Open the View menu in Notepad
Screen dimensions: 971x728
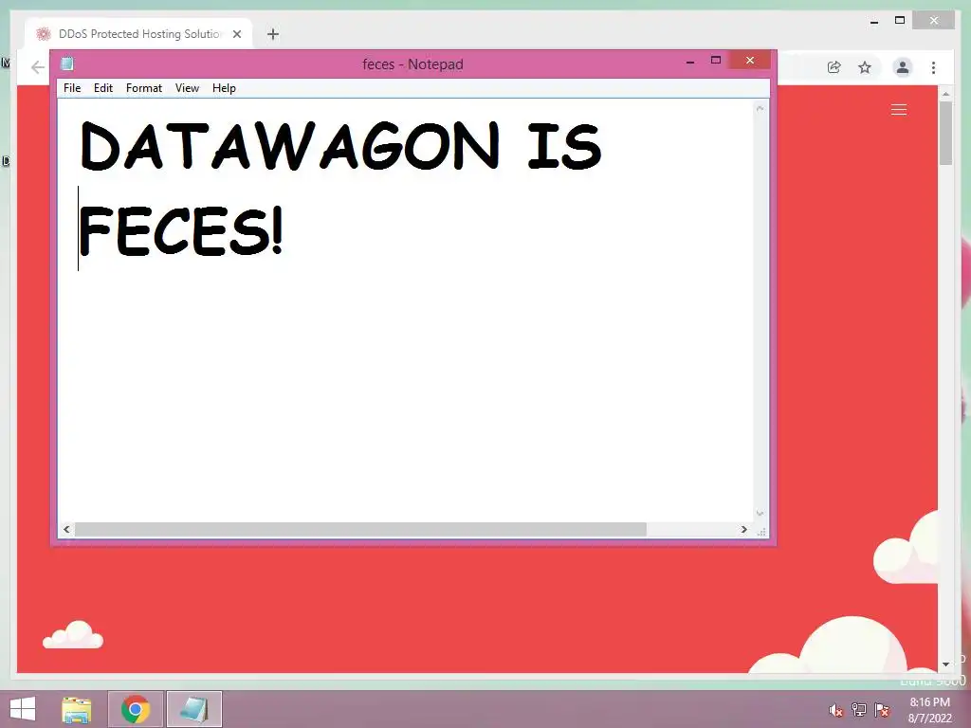tap(187, 88)
